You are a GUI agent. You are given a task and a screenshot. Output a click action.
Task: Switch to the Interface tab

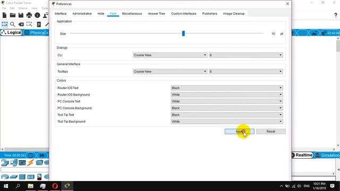click(61, 14)
